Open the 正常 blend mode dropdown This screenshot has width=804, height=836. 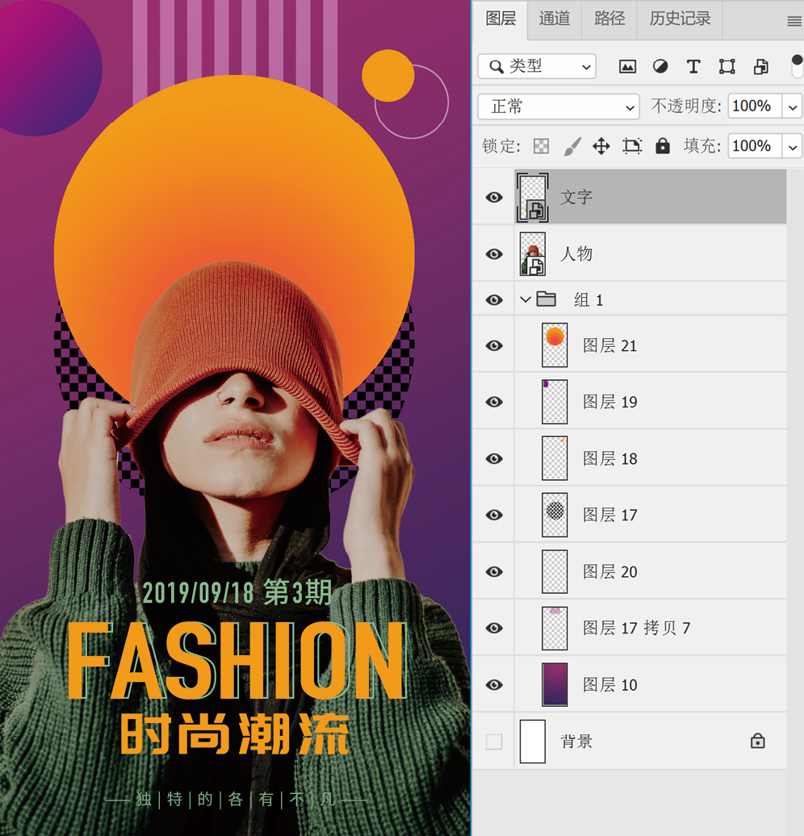(x=558, y=107)
